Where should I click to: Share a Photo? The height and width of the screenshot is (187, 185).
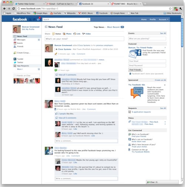tap(67, 34)
